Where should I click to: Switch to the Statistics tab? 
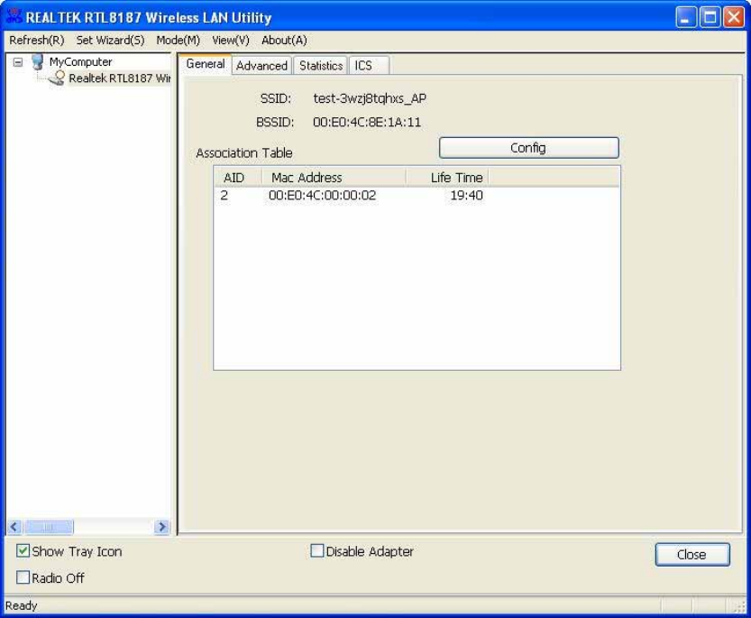tap(321, 66)
